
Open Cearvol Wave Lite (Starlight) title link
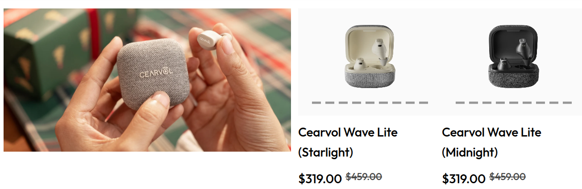(348, 142)
